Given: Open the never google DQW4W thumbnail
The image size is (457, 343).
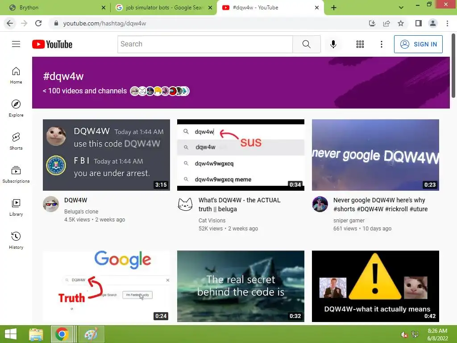Looking at the screenshot, I should (375, 155).
